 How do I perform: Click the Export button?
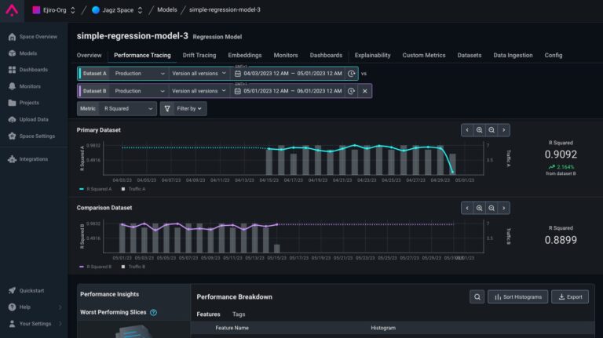pyautogui.click(x=569, y=297)
